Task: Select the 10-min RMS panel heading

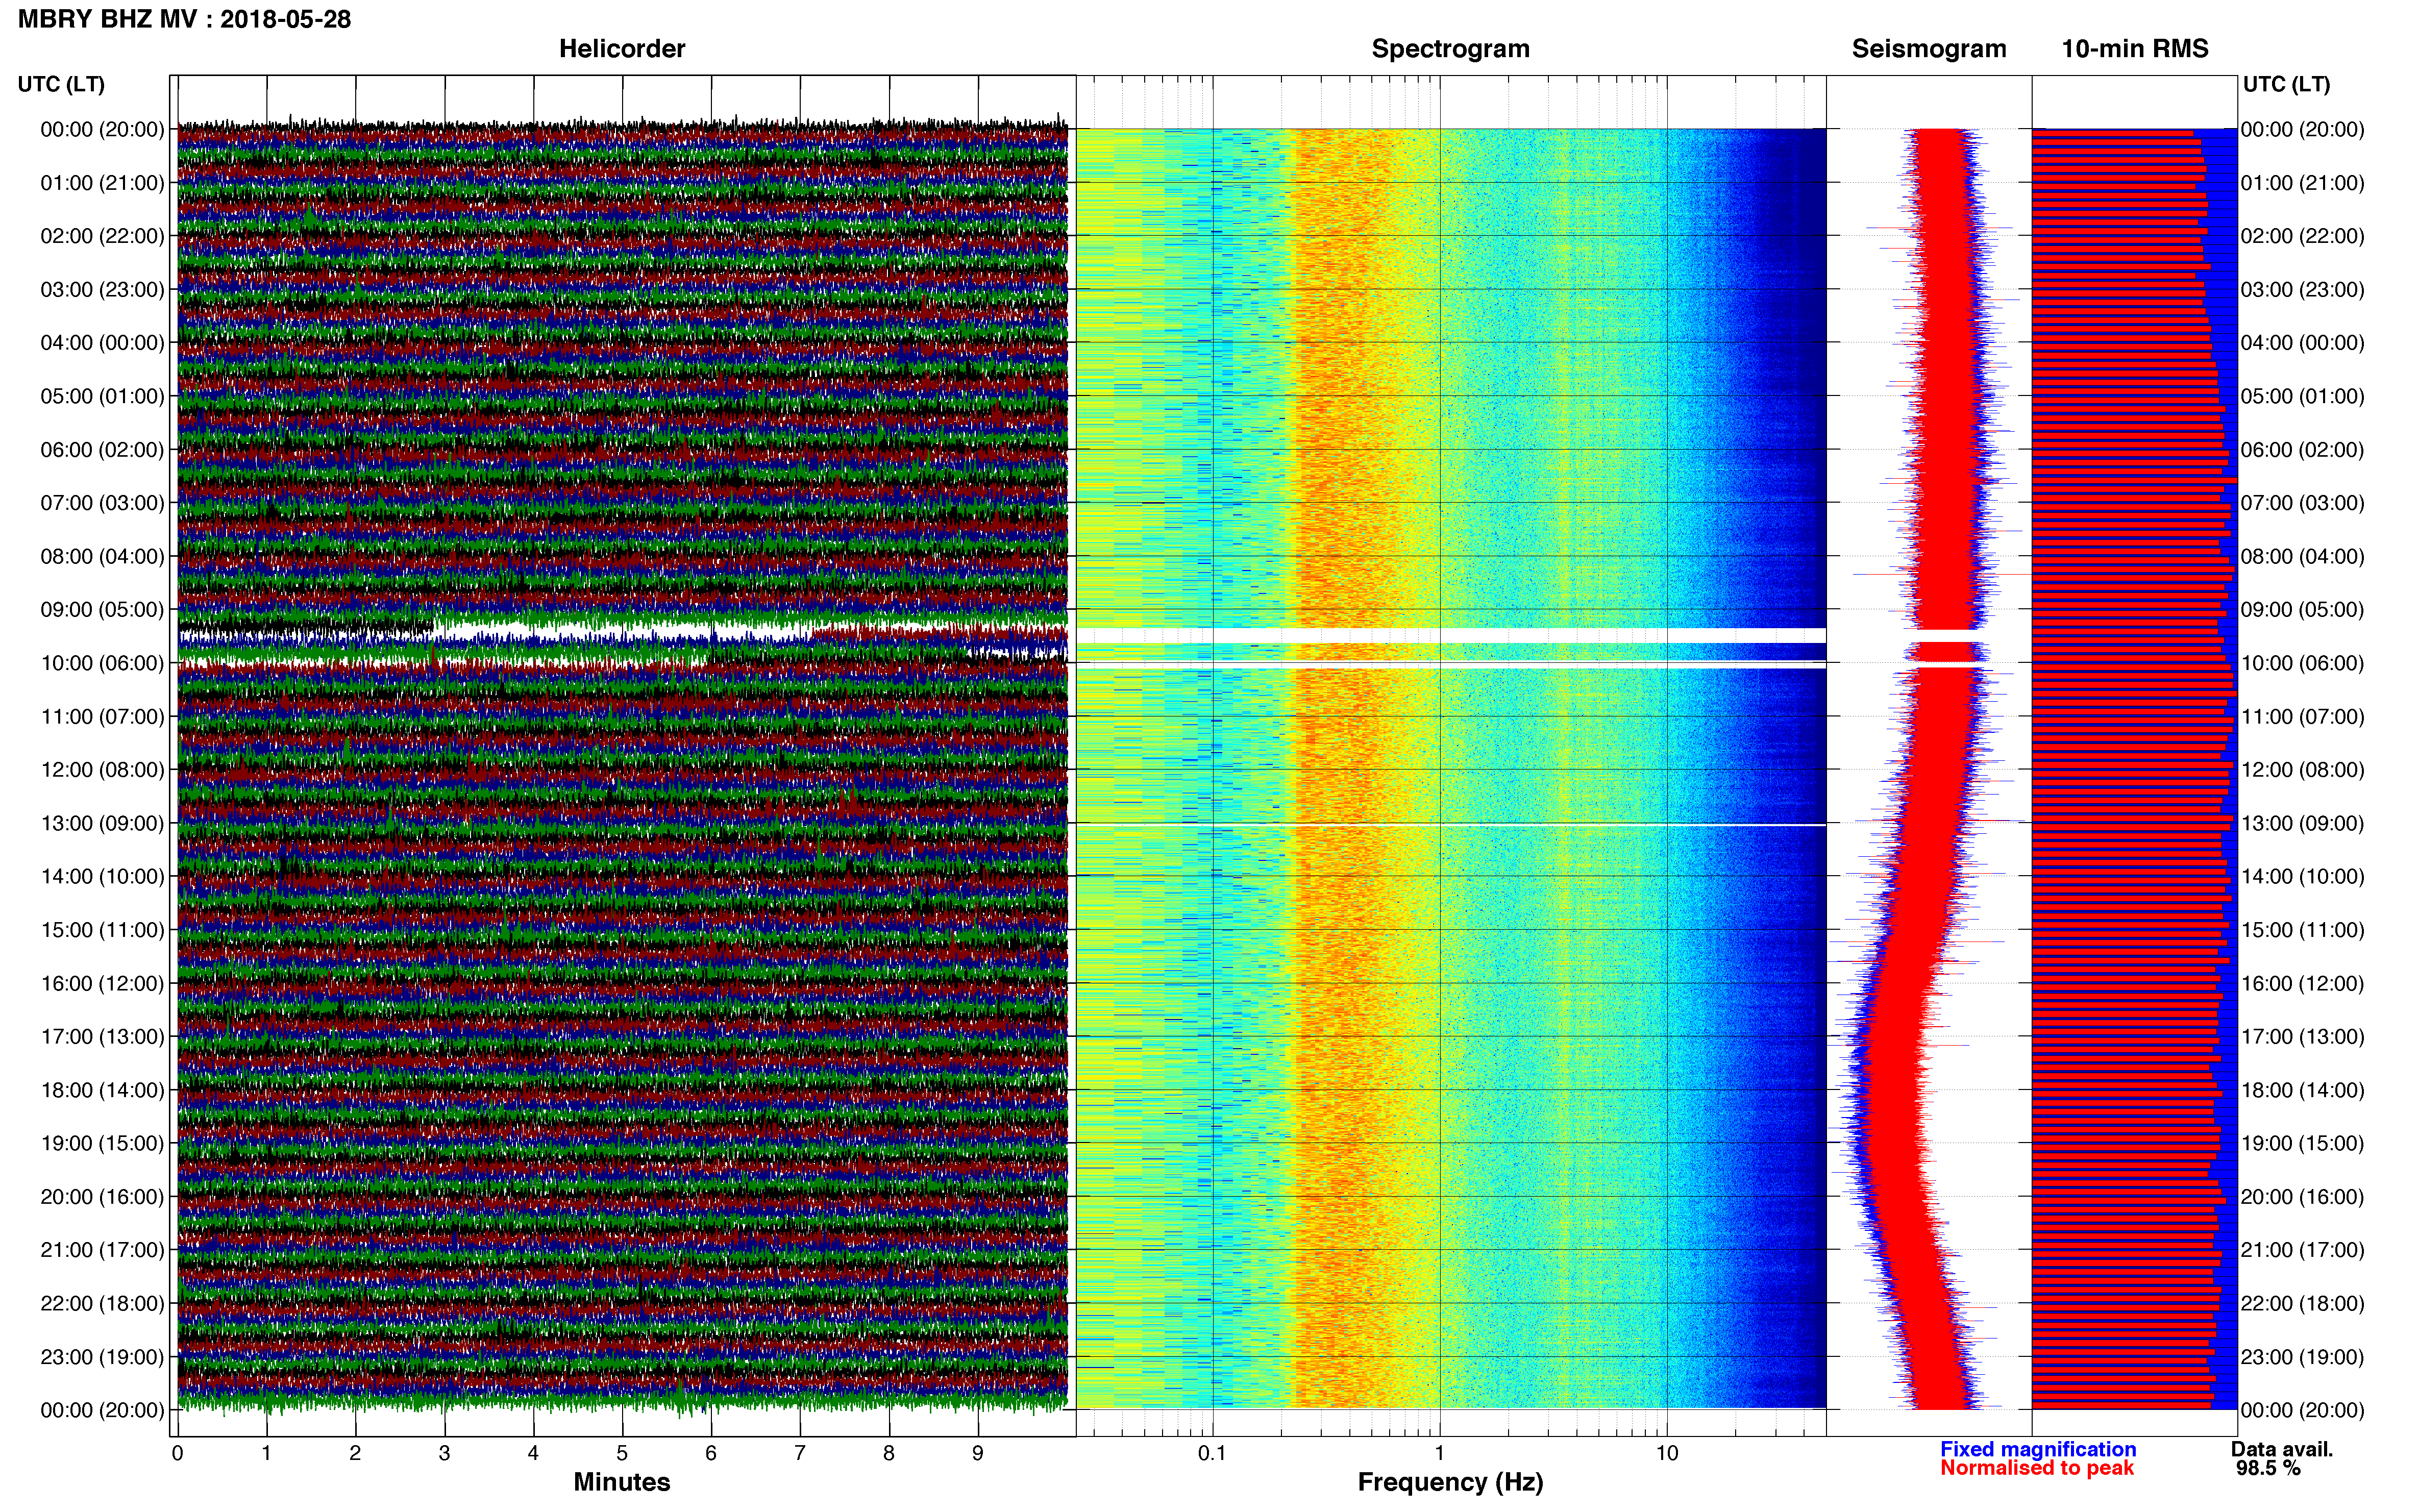Action: click(2135, 49)
